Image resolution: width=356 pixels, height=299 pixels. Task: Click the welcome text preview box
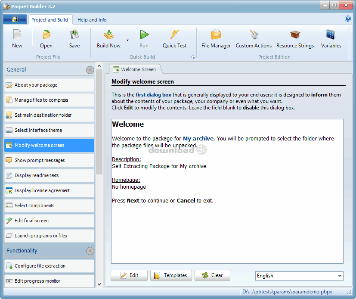pyautogui.click(x=227, y=191)
